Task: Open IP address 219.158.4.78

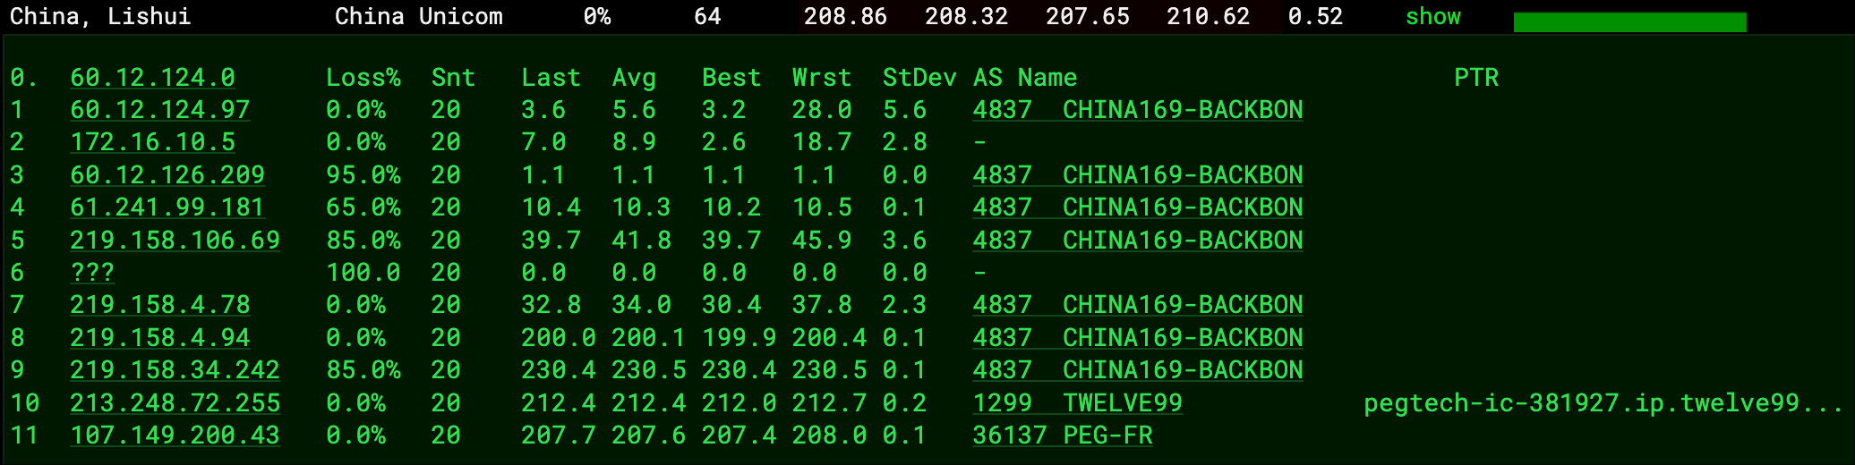Action: (160, 305)
